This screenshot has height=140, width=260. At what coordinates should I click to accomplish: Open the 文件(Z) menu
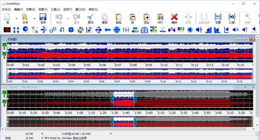pyautogui.click(x=6, y=9)
